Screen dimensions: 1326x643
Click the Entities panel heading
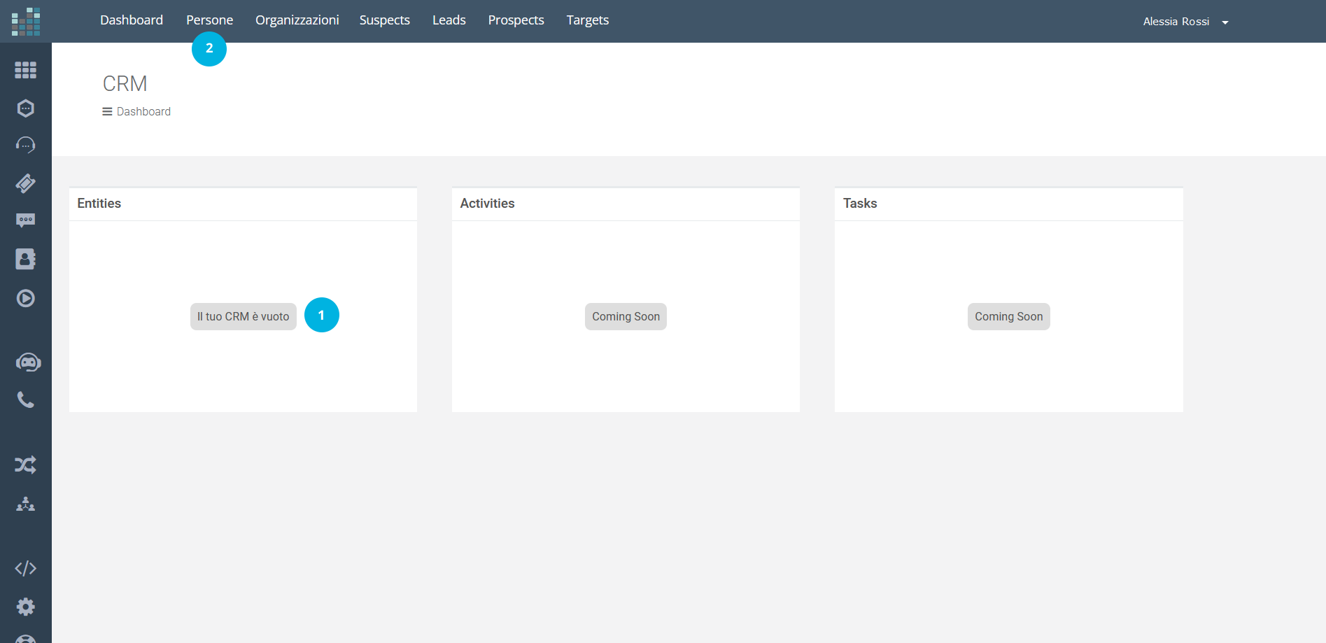tap(99, 204)
